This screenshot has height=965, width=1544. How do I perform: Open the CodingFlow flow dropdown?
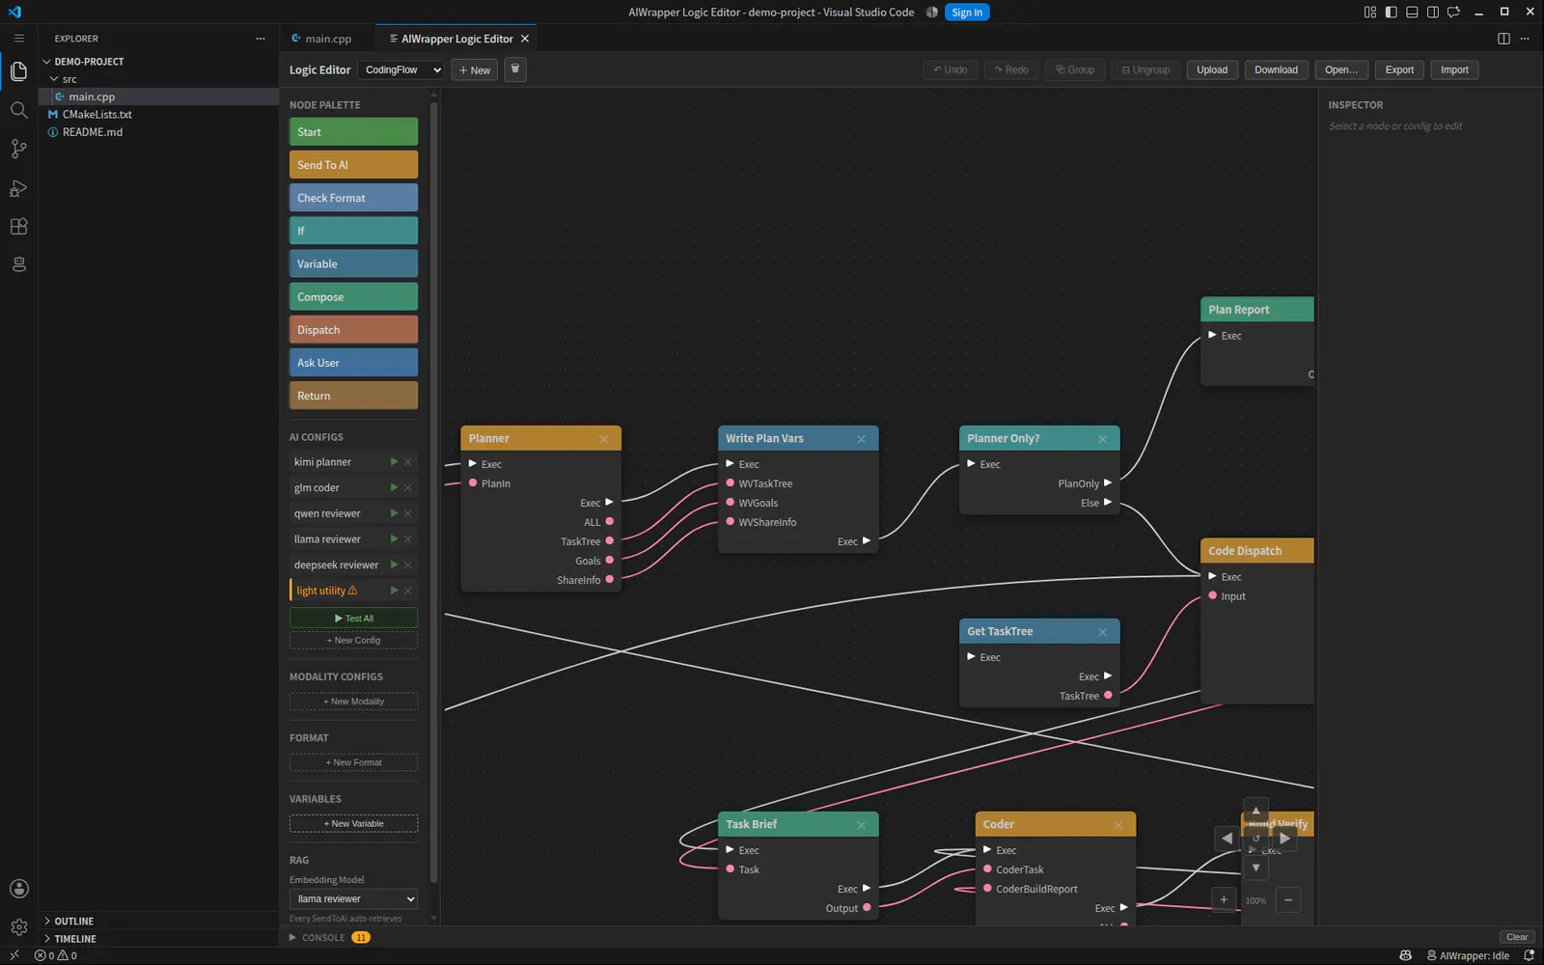(x=401, y=69)
